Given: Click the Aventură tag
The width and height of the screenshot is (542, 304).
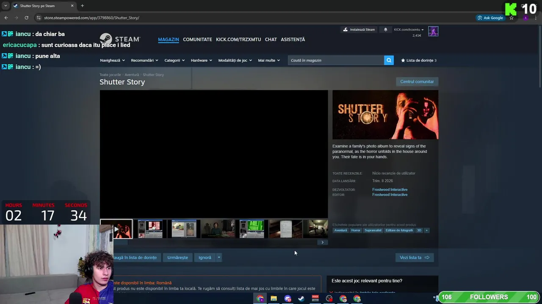Looking at the screenshot, I should pyautogui.click(x=340, y=230).
